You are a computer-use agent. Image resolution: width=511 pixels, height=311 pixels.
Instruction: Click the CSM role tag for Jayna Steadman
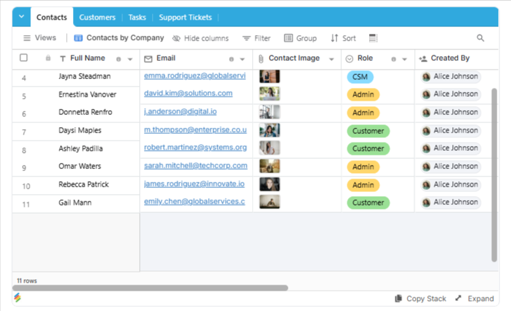coord(360,77)
